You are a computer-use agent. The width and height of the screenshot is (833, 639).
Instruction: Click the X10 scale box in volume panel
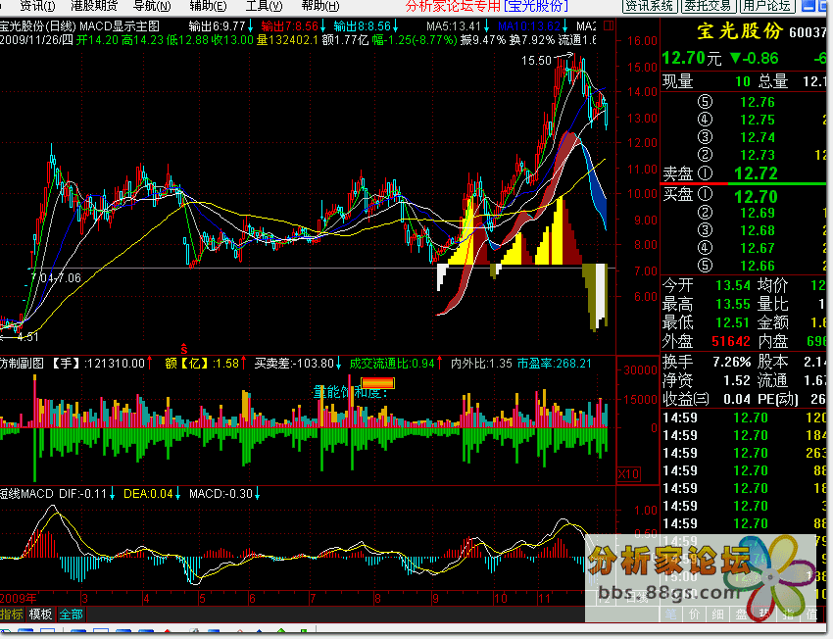628,474
